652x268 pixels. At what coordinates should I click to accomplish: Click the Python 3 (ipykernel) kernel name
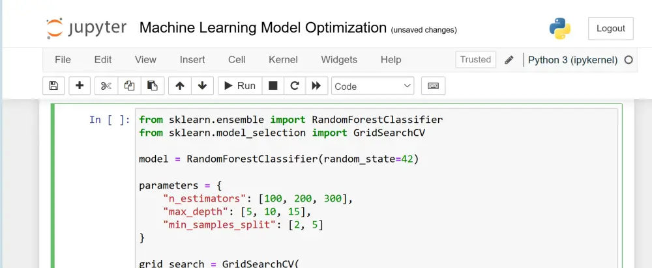[x=572, y=60]
